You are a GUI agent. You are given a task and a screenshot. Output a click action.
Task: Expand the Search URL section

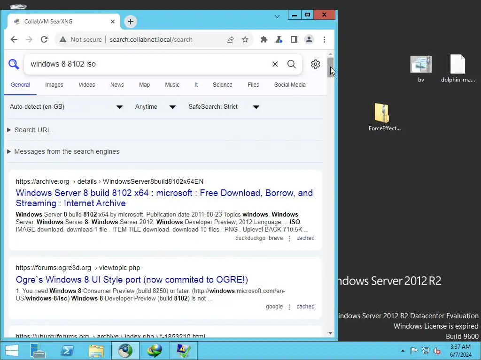(x=29, y=130)
